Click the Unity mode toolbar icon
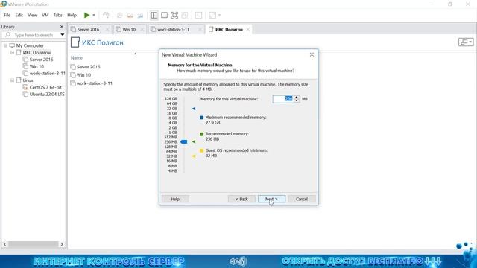 [x=185, y=15]
